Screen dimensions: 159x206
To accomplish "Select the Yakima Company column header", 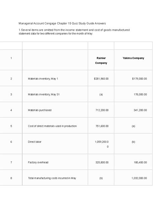I will click(133, 58).
